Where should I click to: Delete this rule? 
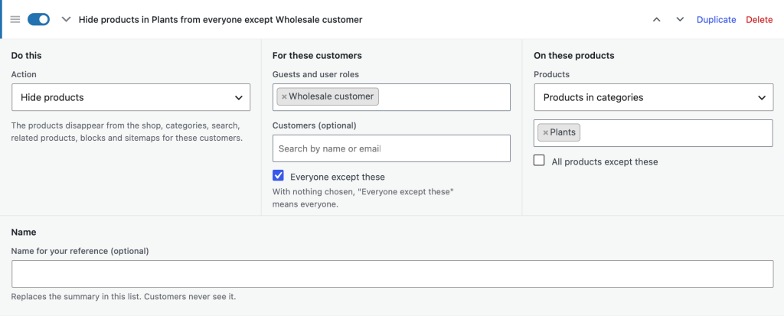759,19
